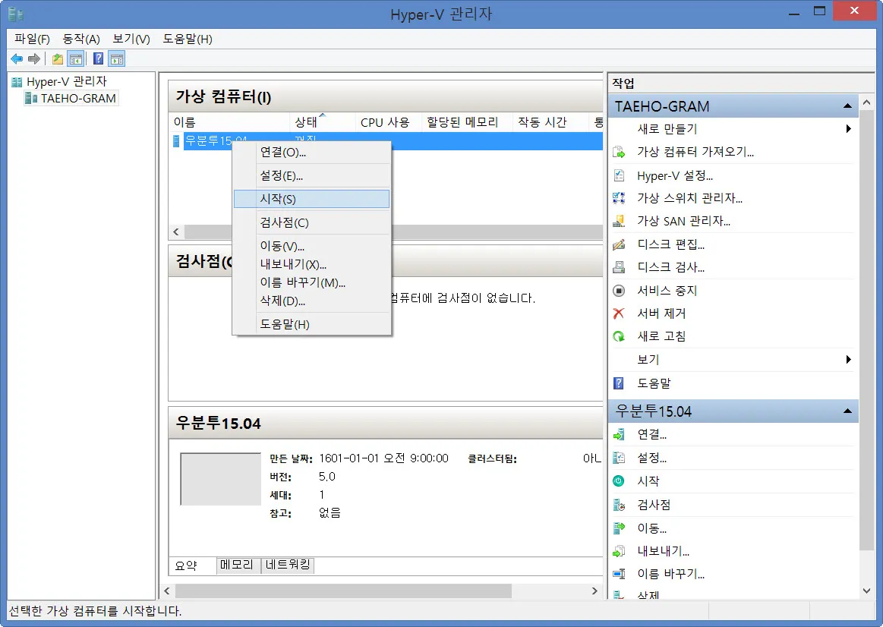Click the blue Help toolbar icon
This screenshot has width=883, height=627.
(x=98, y=58)
